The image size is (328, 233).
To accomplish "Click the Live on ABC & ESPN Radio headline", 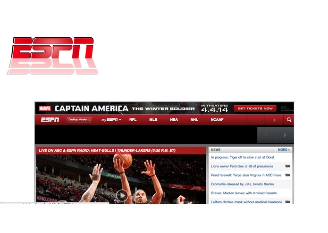I will click(107, 150).
